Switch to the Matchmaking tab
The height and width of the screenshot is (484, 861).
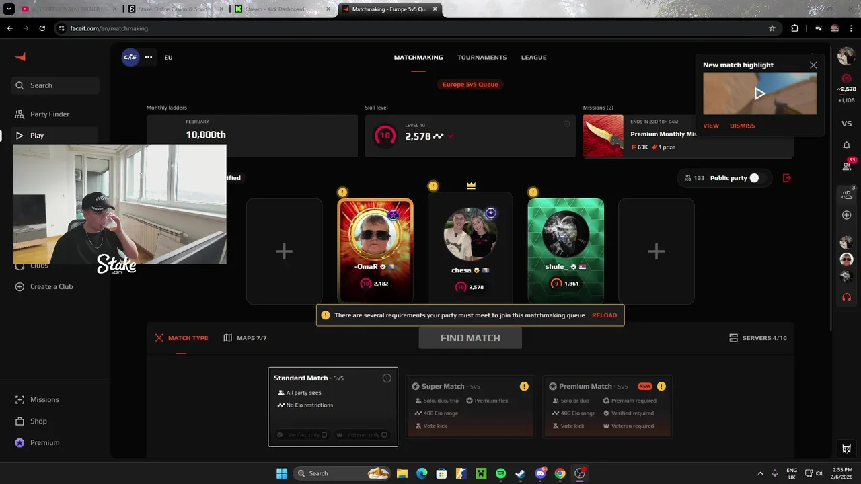[x=418, y=57]
